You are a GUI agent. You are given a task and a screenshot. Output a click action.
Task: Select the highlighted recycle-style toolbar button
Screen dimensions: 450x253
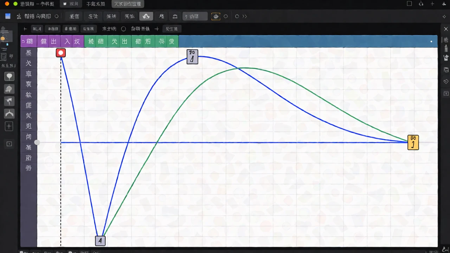tap(146, 16)
